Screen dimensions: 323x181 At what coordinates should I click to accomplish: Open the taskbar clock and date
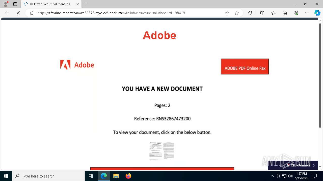click(301, 176)
